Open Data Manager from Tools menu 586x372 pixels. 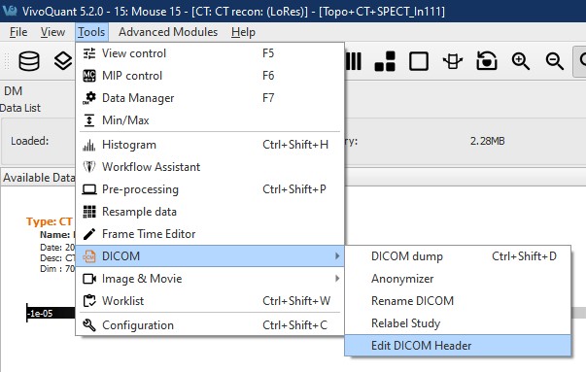(210, 98)
